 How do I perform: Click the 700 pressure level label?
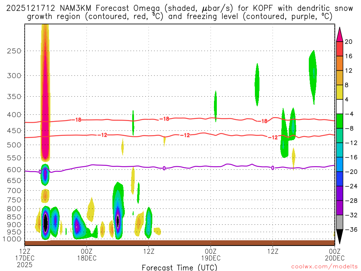[14, 191]
